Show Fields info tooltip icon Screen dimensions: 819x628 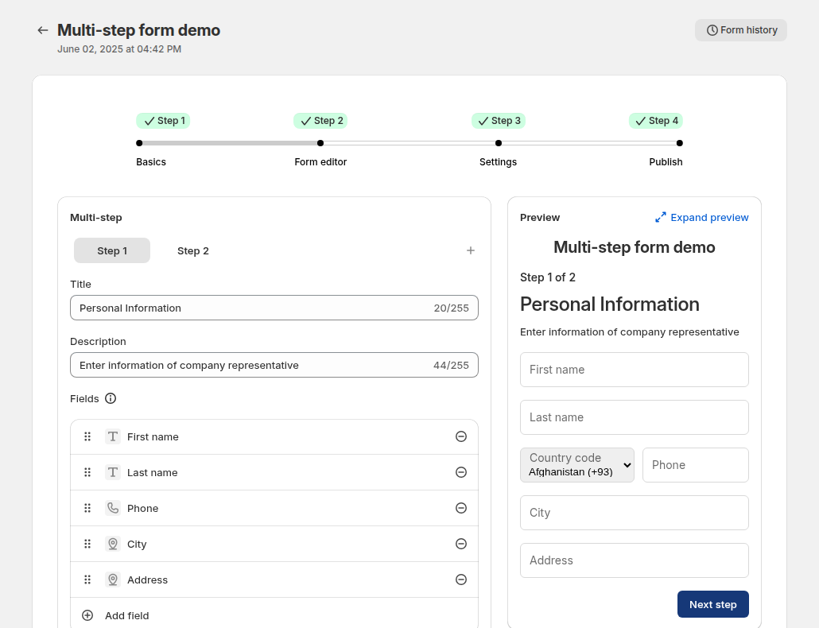point(111,398)
